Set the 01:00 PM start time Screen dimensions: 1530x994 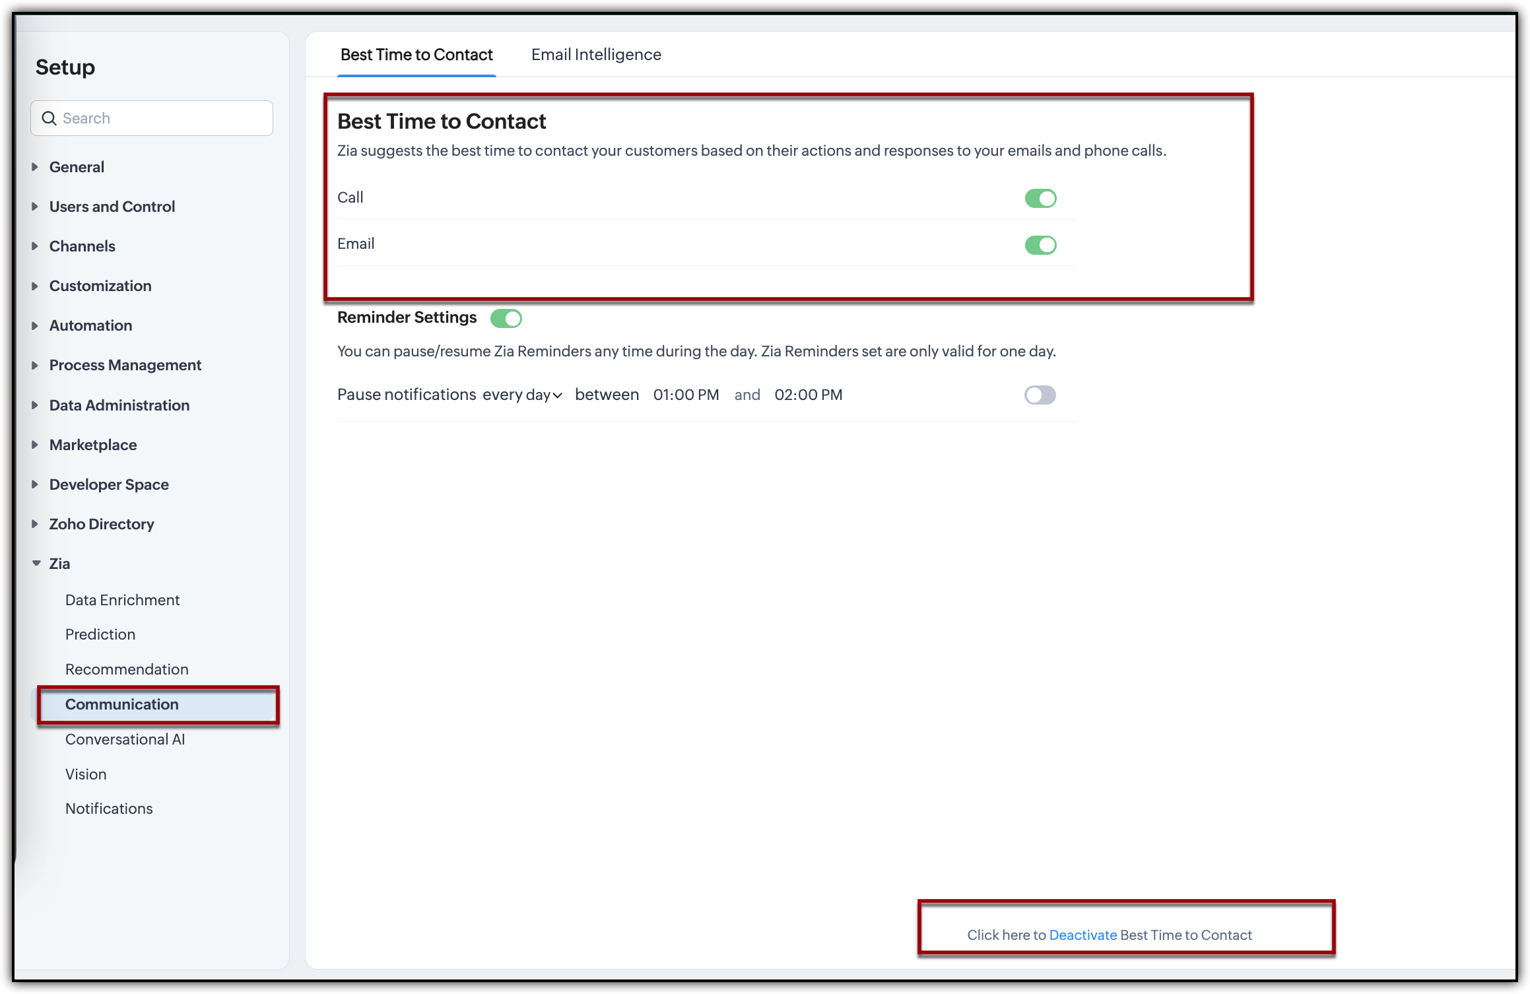pos(686,395)
